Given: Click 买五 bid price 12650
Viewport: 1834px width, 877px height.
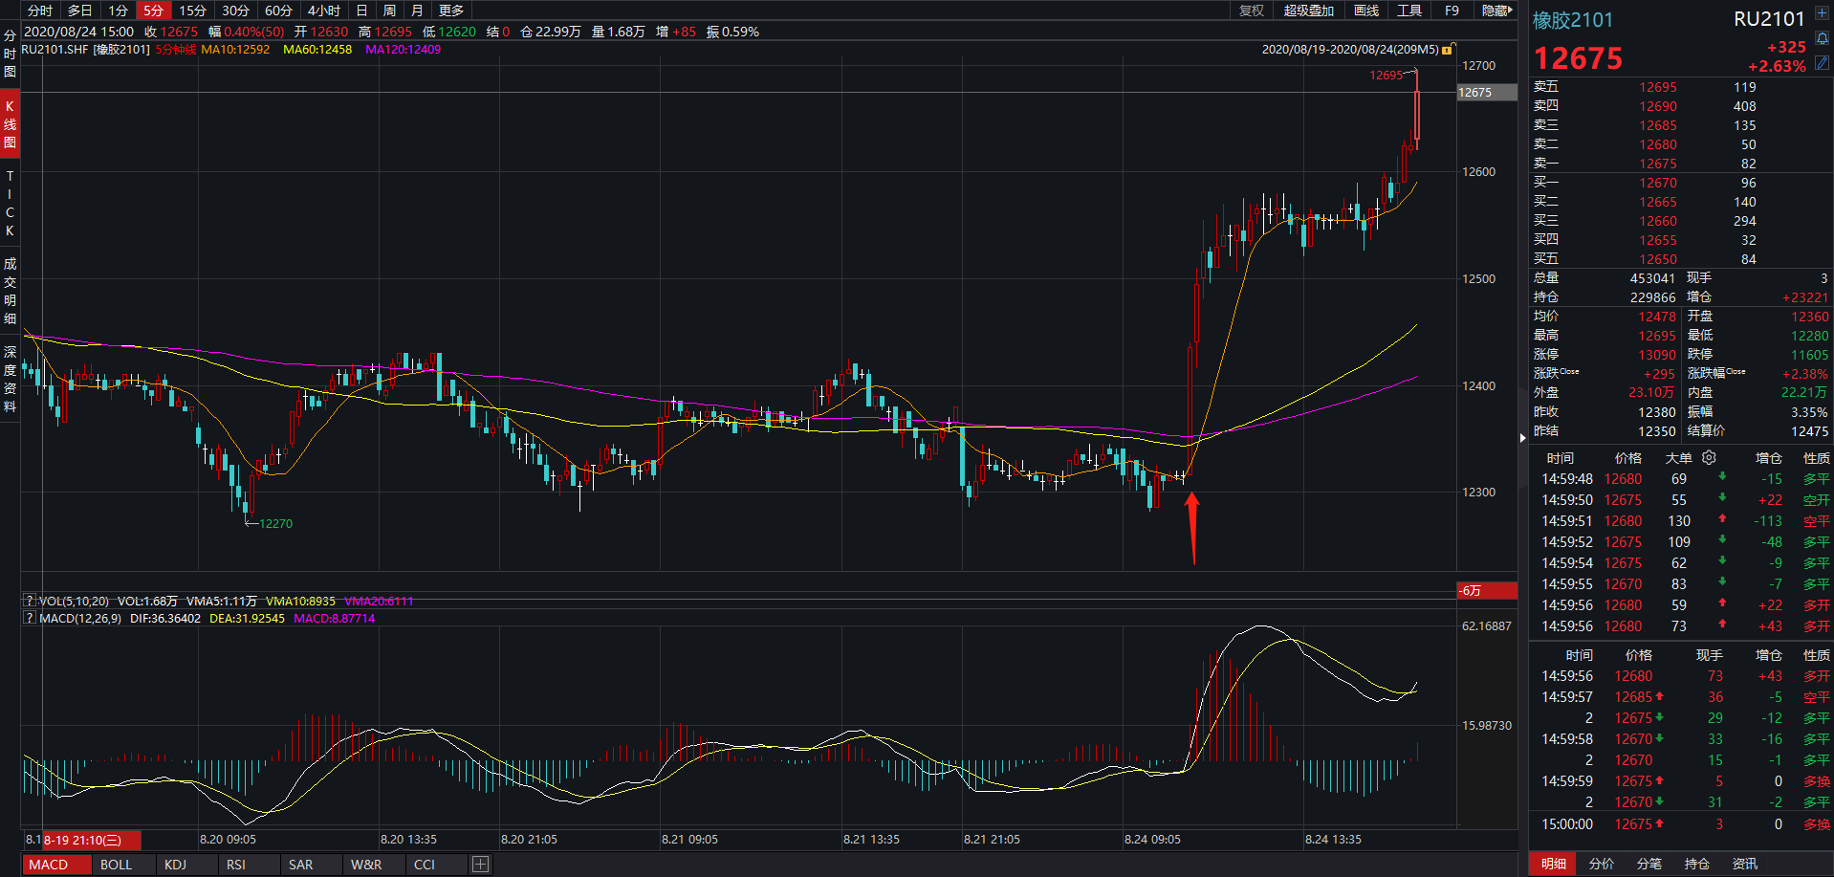Looking at the screenshot, I should [1658, 259].
